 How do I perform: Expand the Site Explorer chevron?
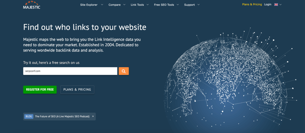tap(102, 5)
